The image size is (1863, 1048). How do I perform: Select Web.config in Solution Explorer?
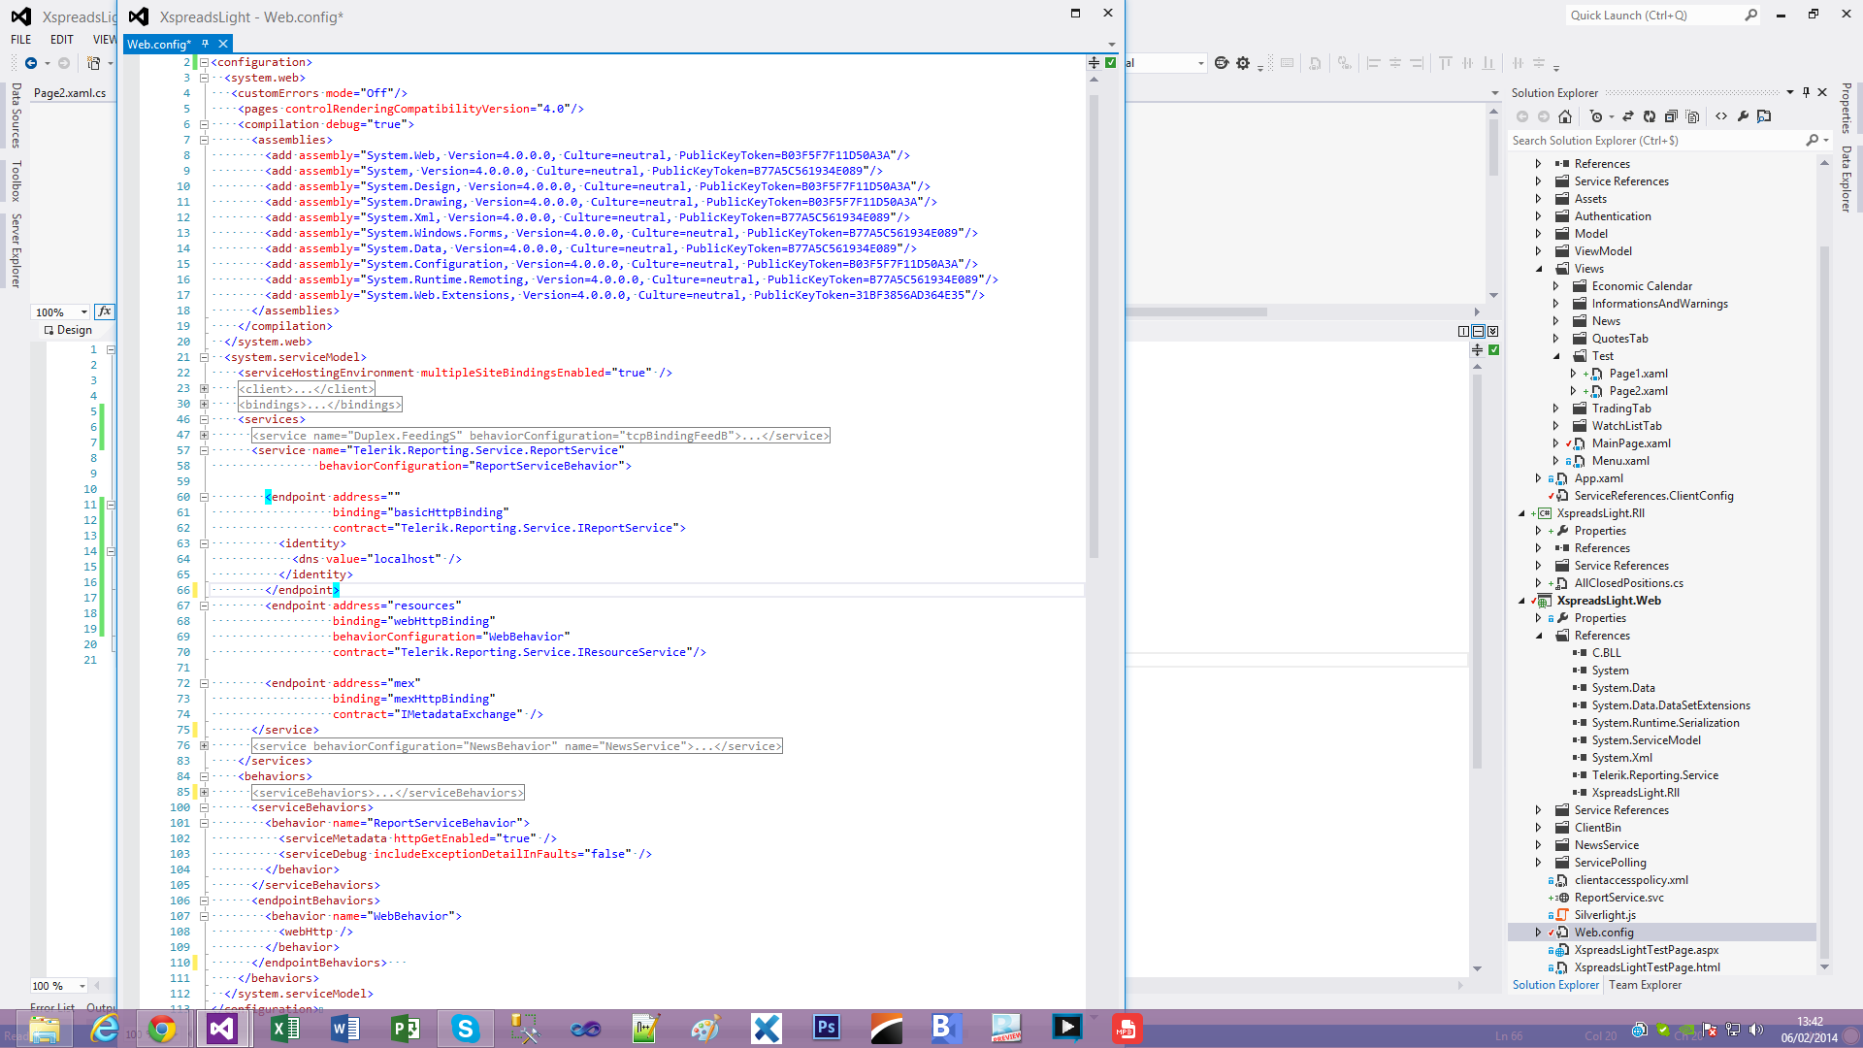coord(1604,933)
